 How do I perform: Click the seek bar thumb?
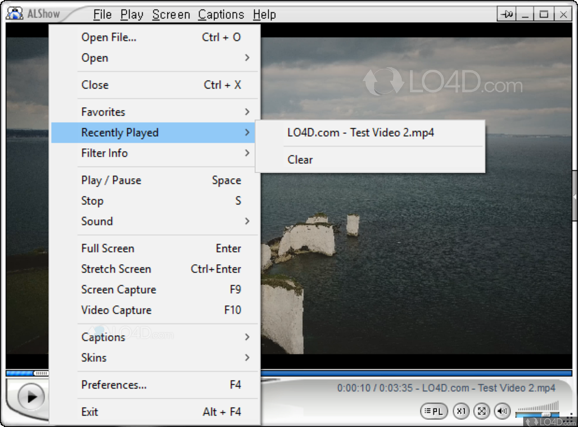[x=41, y=373]
